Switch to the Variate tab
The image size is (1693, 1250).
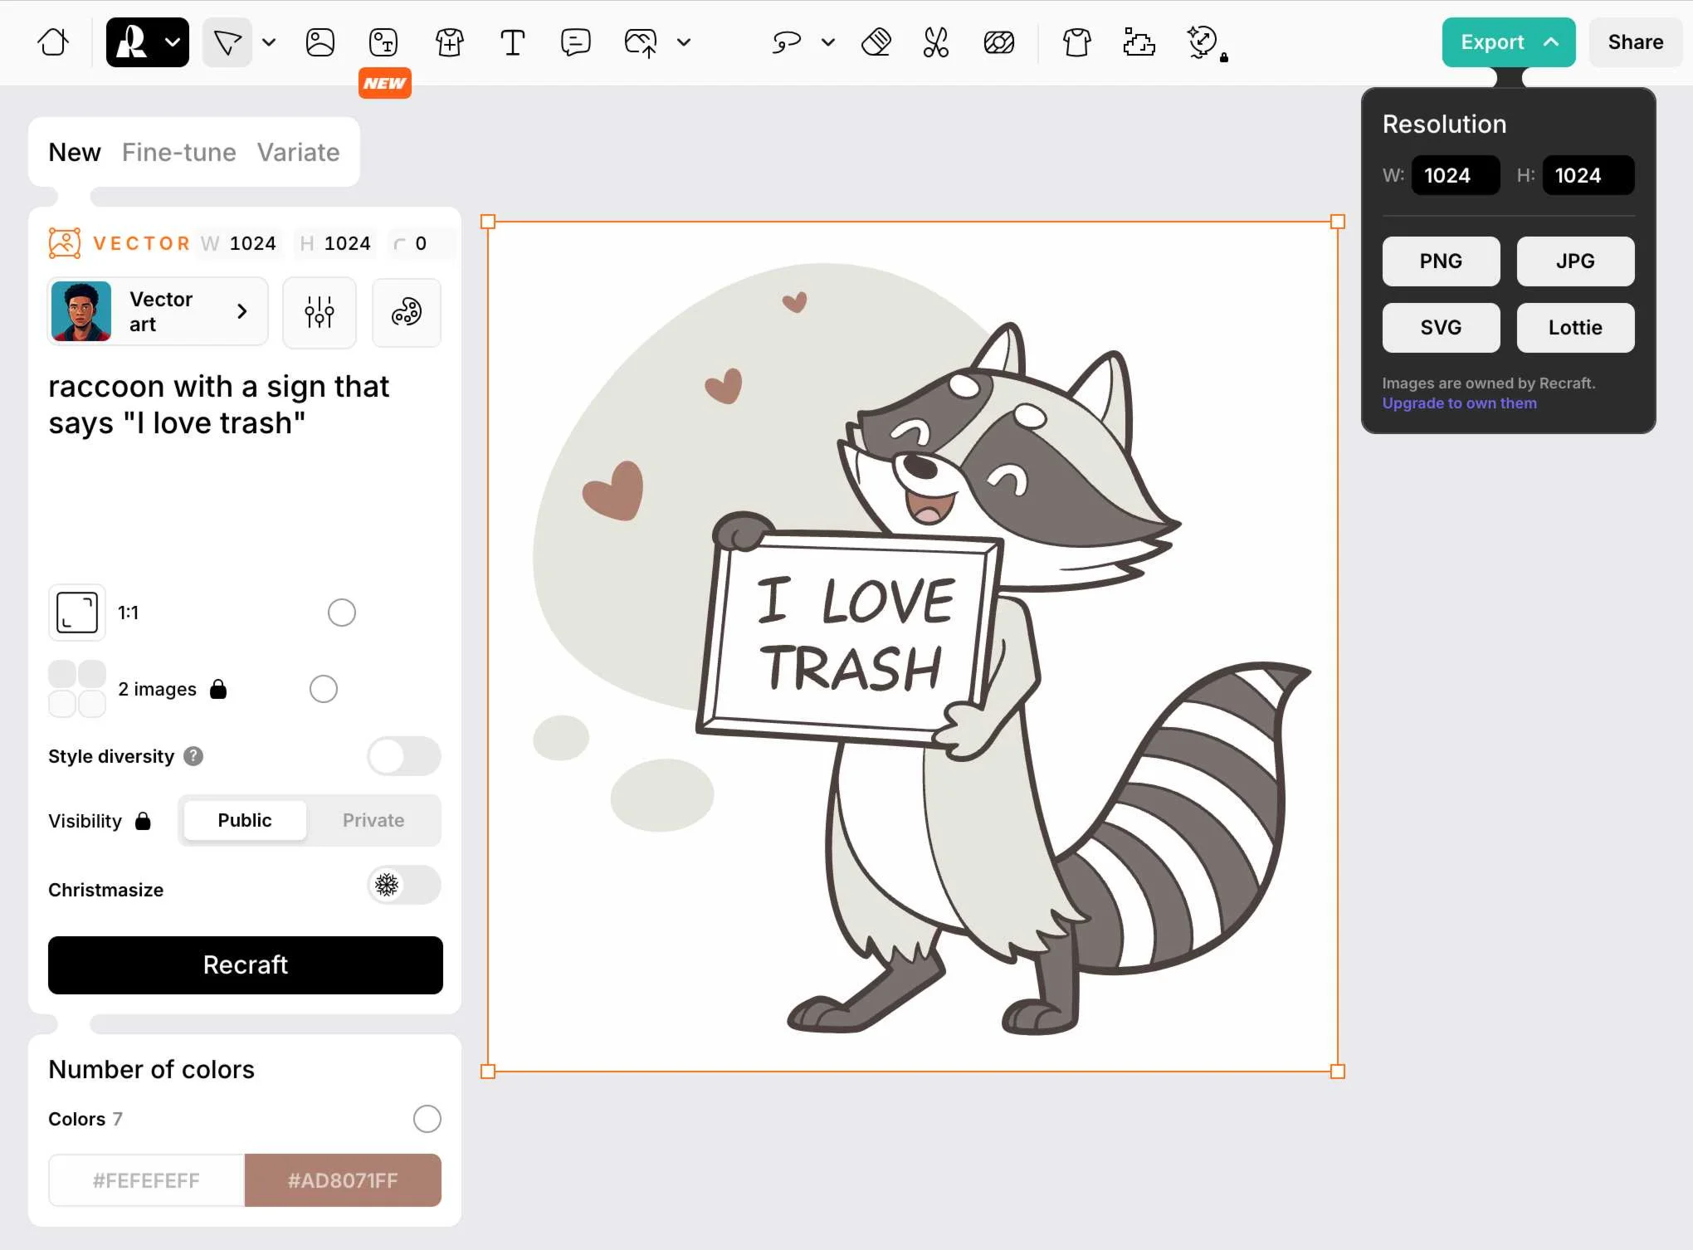click(x=298, y=152)
